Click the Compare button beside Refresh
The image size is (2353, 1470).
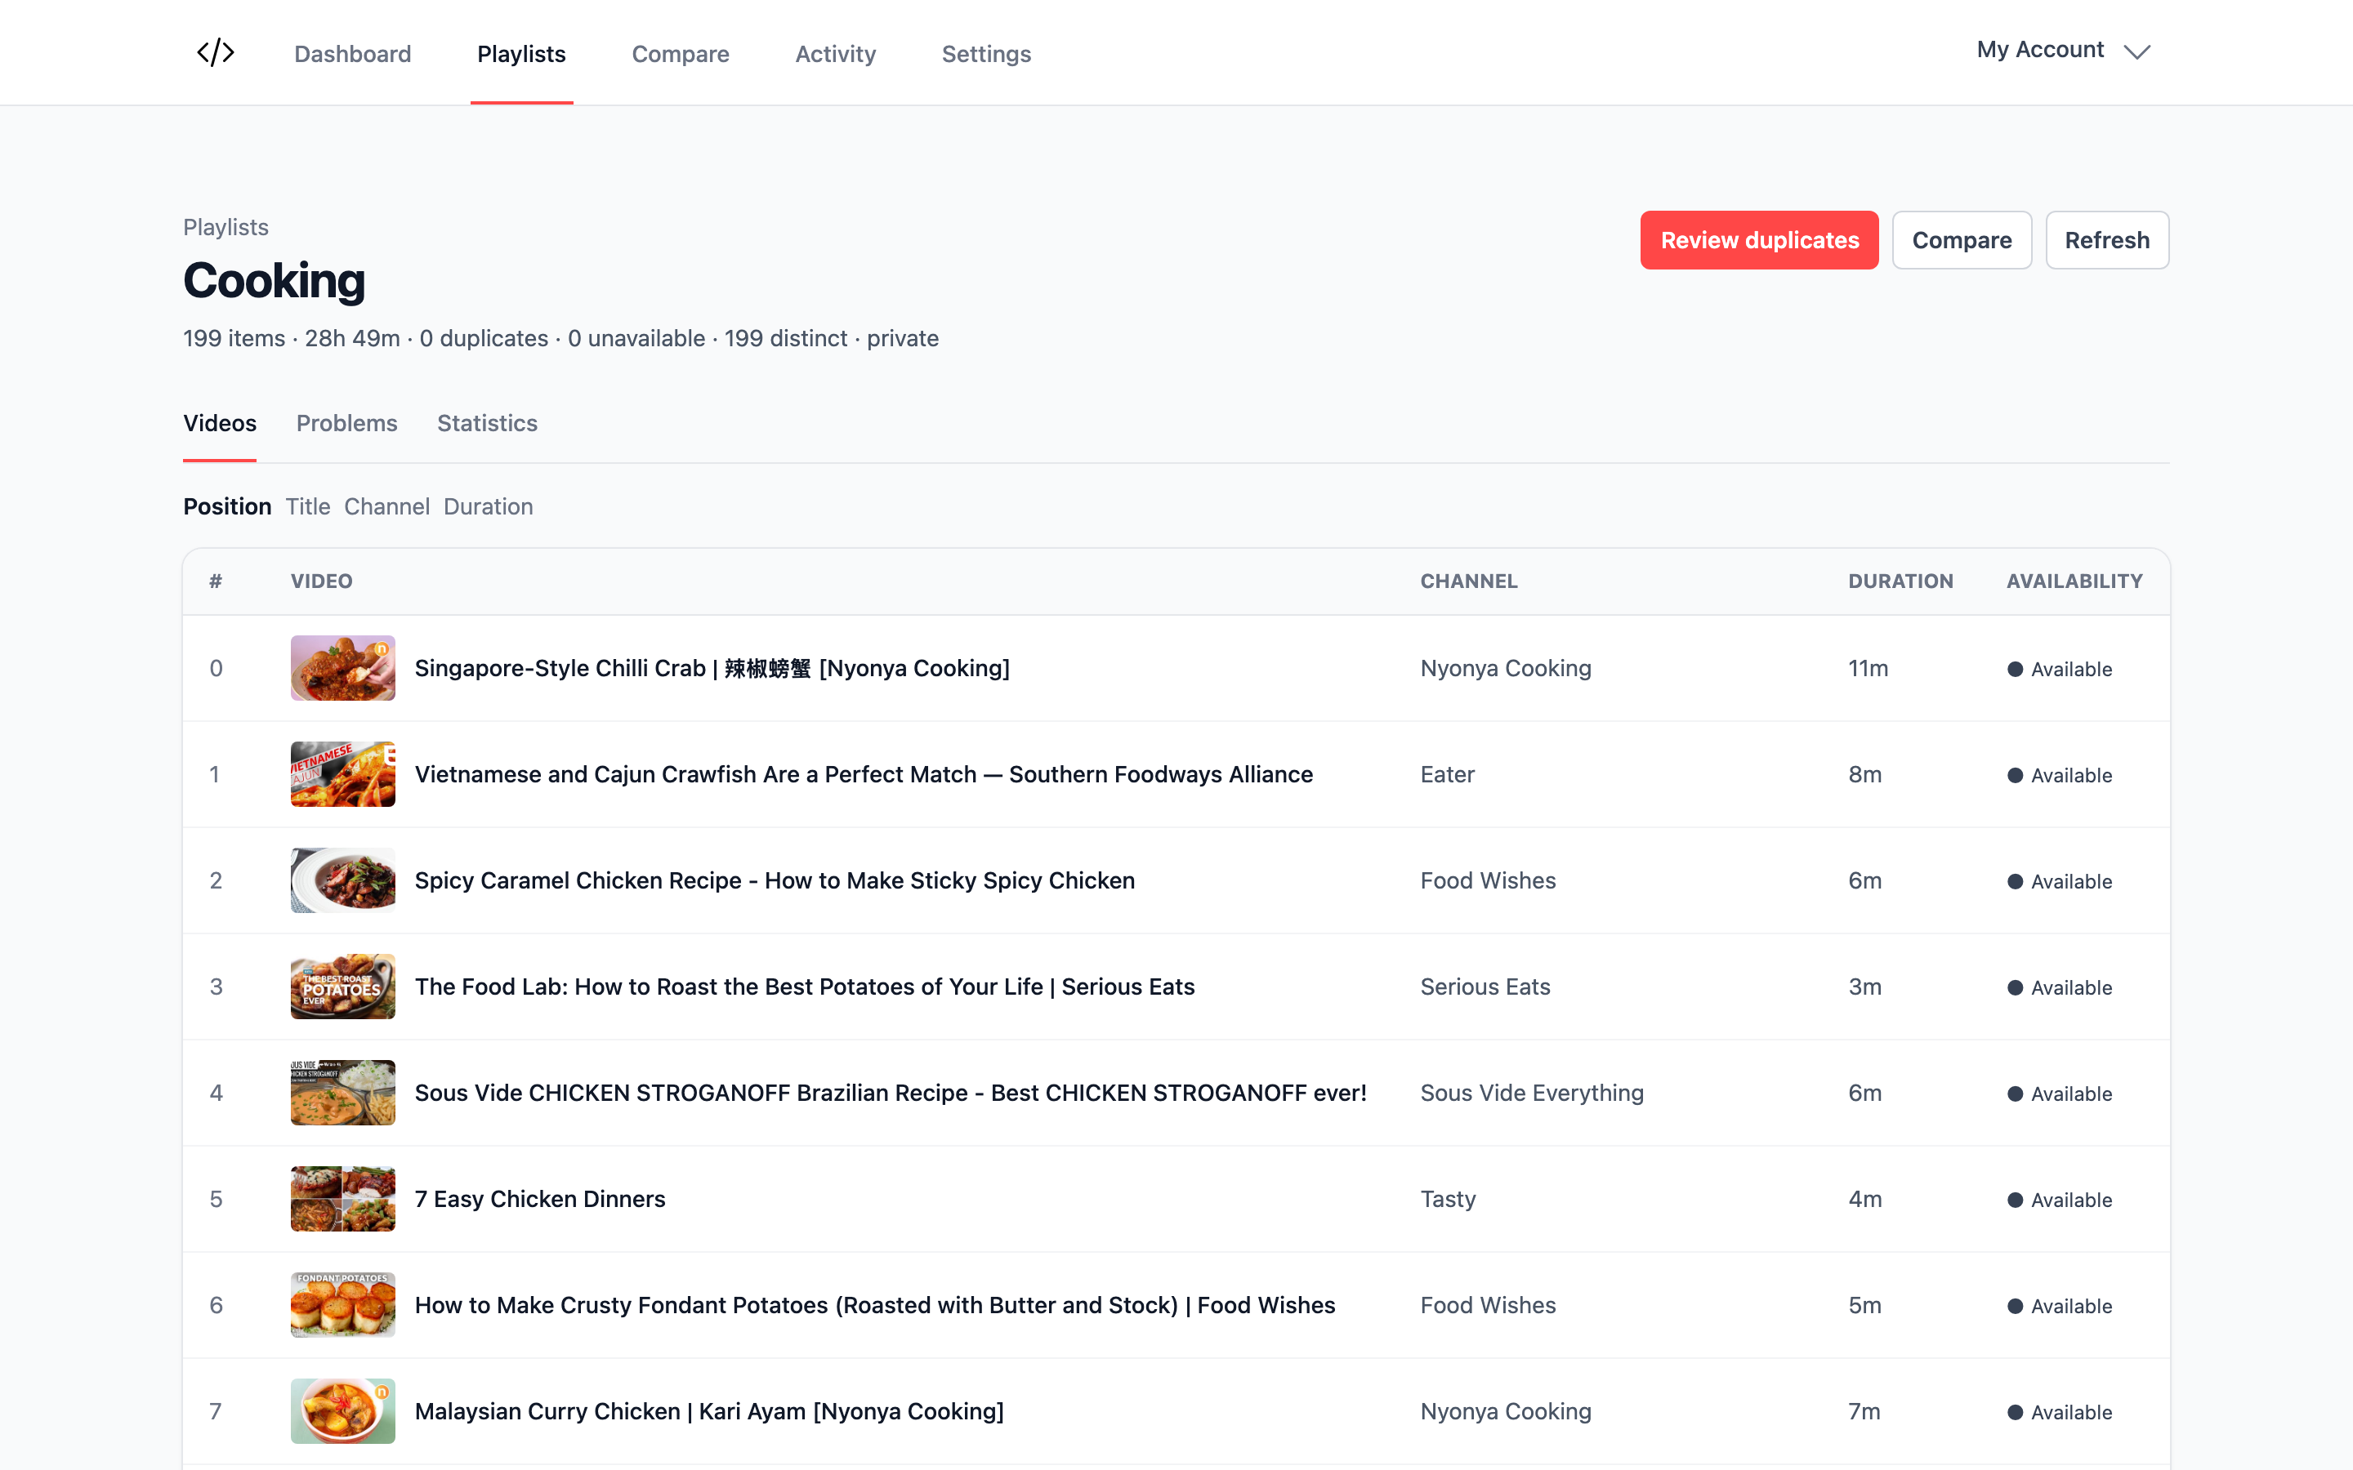click(1961, 240)
